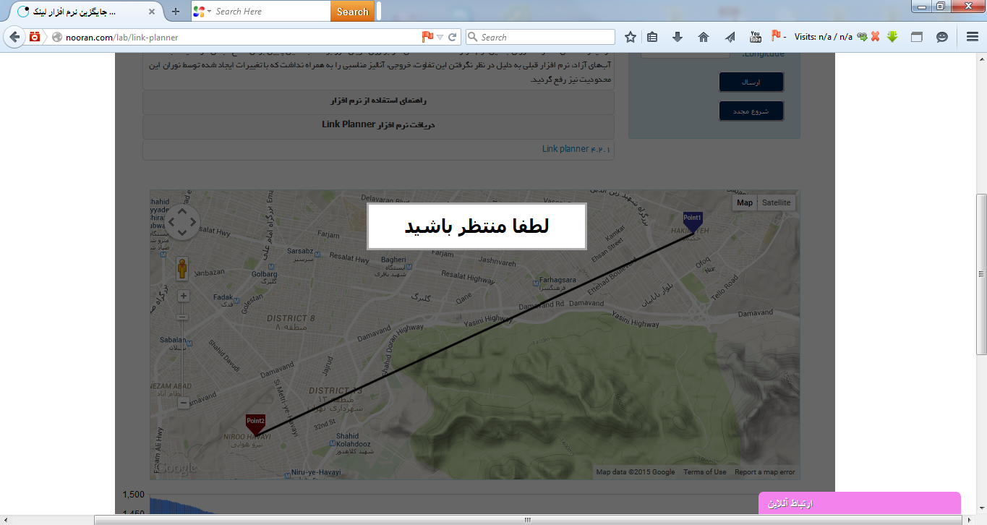The width and height of the screenshot is (987, 525).
Task: Click the red Point2 map marker
Action: click(x=255, y=424)
